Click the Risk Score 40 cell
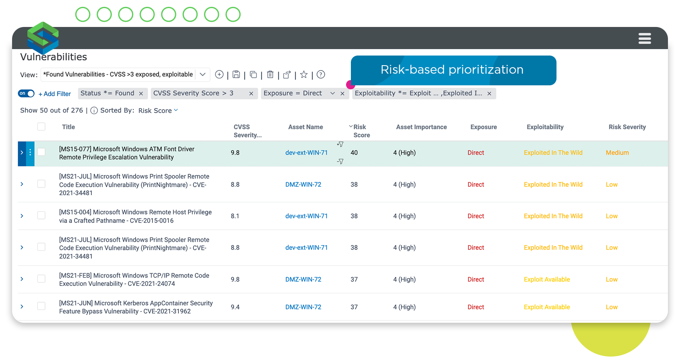 point(354,153)
